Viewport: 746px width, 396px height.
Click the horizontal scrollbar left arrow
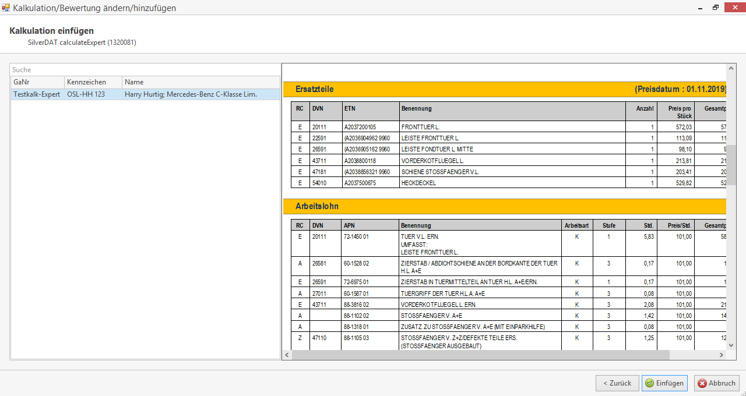pos(287,355)
